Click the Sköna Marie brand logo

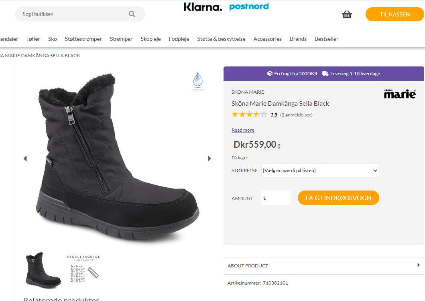[x=400, y=94]
